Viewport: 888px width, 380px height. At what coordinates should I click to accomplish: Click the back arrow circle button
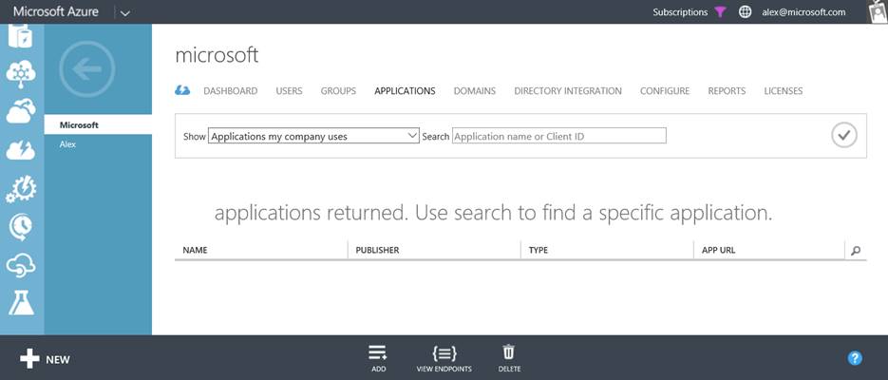click(86, 69)
